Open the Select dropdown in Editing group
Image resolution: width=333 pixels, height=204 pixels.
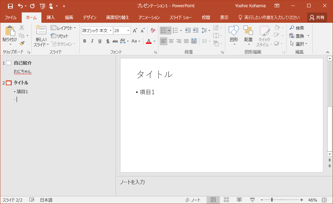coord(299,44)
